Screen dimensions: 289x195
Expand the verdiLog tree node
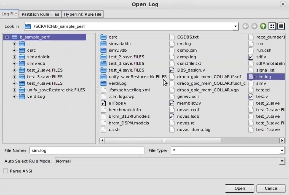click(x=14, y=97)
